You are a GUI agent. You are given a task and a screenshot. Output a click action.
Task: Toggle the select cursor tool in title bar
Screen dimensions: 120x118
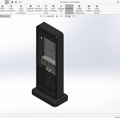point(7,2)
